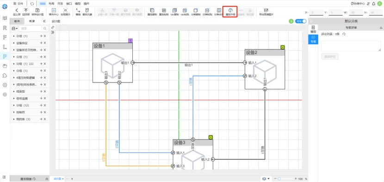
Task: Switch to the 概要 tab
Action: (32, 21)
